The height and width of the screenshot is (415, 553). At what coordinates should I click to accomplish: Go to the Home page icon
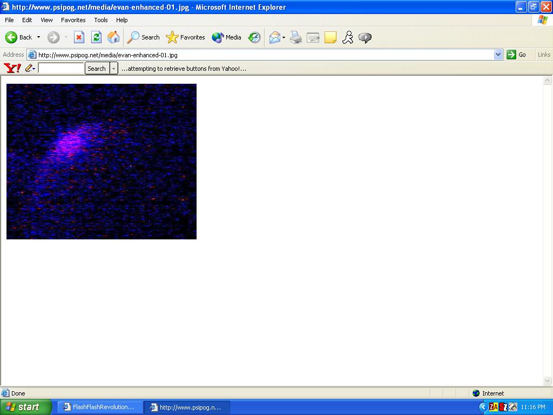point(113,37)
